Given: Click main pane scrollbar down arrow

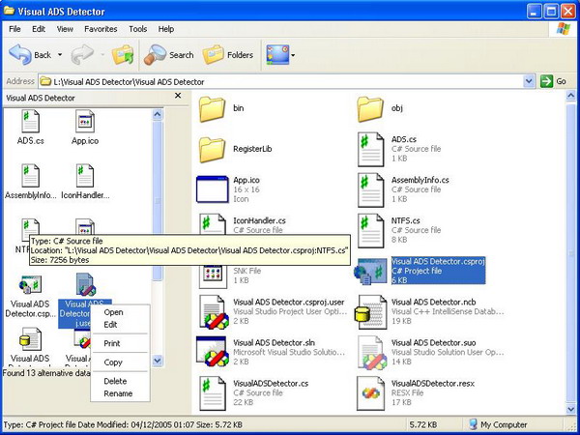Looking at the screenshot, I should 571,408.
